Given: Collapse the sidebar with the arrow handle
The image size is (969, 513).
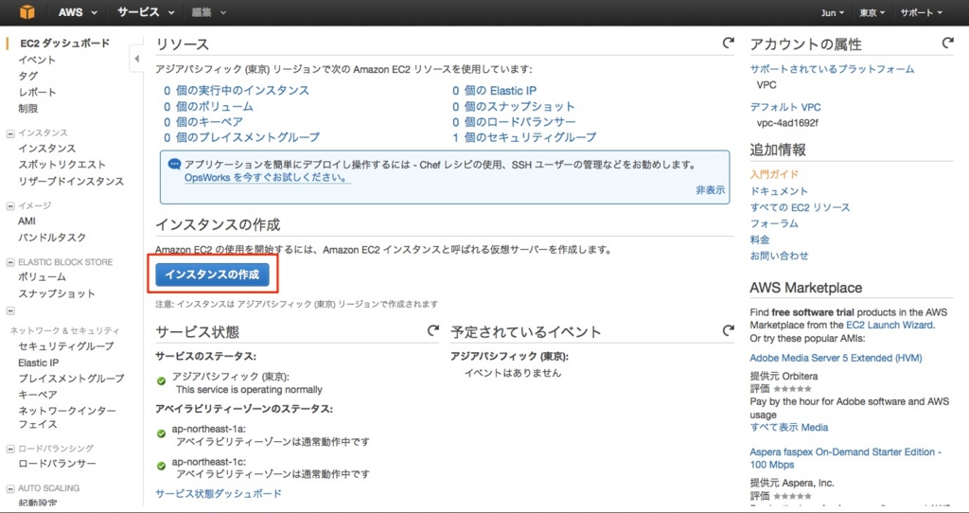Looking at the screenshot, I should 136,59.
